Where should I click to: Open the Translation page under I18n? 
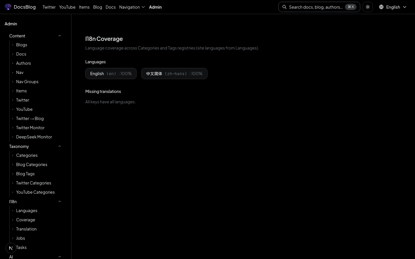pos(26,229)
